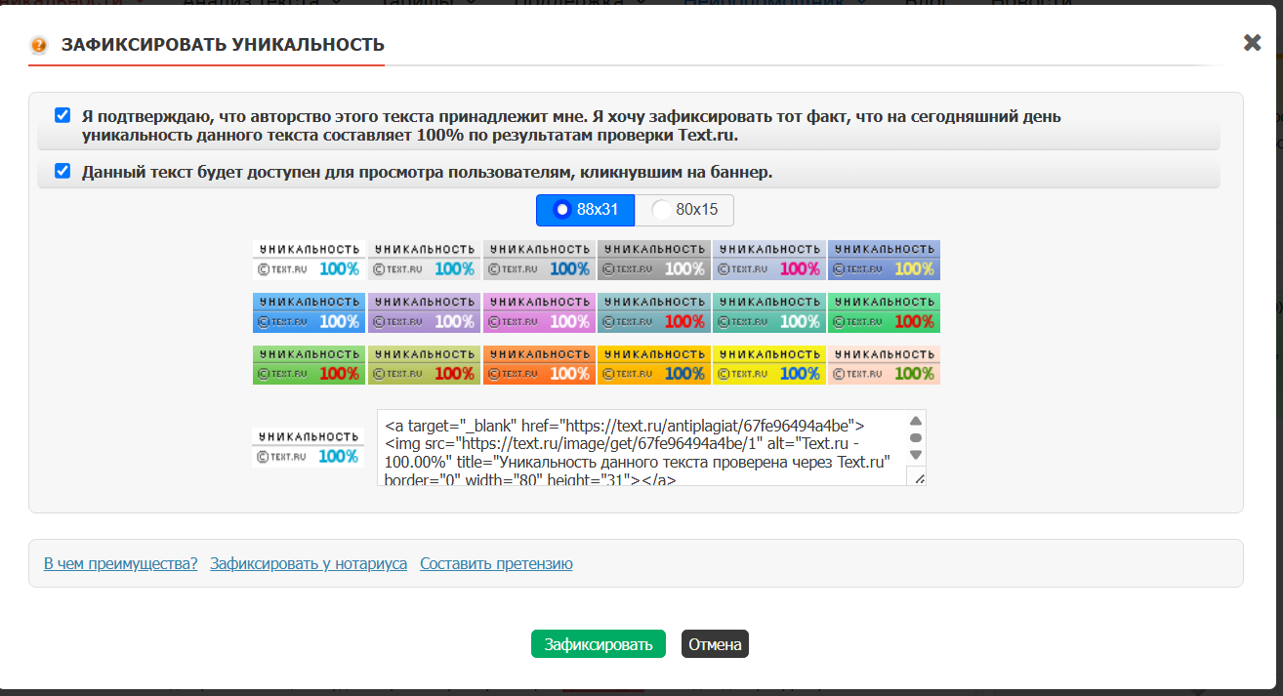This screenshot has width=1283, height=696.
Task: Click inside the banner HTML code field
Action: [640, 447]
